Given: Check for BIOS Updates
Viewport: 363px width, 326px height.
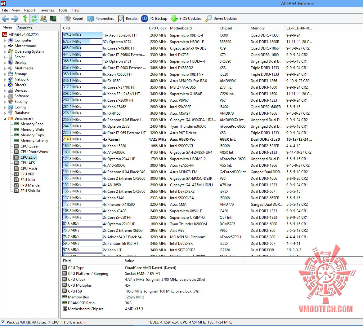Looking at the screenshot, I should 186,19.
